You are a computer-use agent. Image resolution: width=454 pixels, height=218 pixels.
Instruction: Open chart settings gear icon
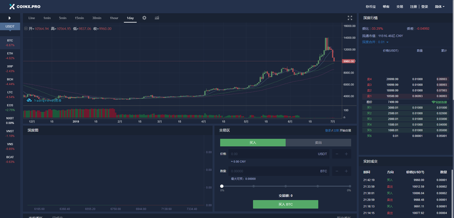tap(144, 18)
